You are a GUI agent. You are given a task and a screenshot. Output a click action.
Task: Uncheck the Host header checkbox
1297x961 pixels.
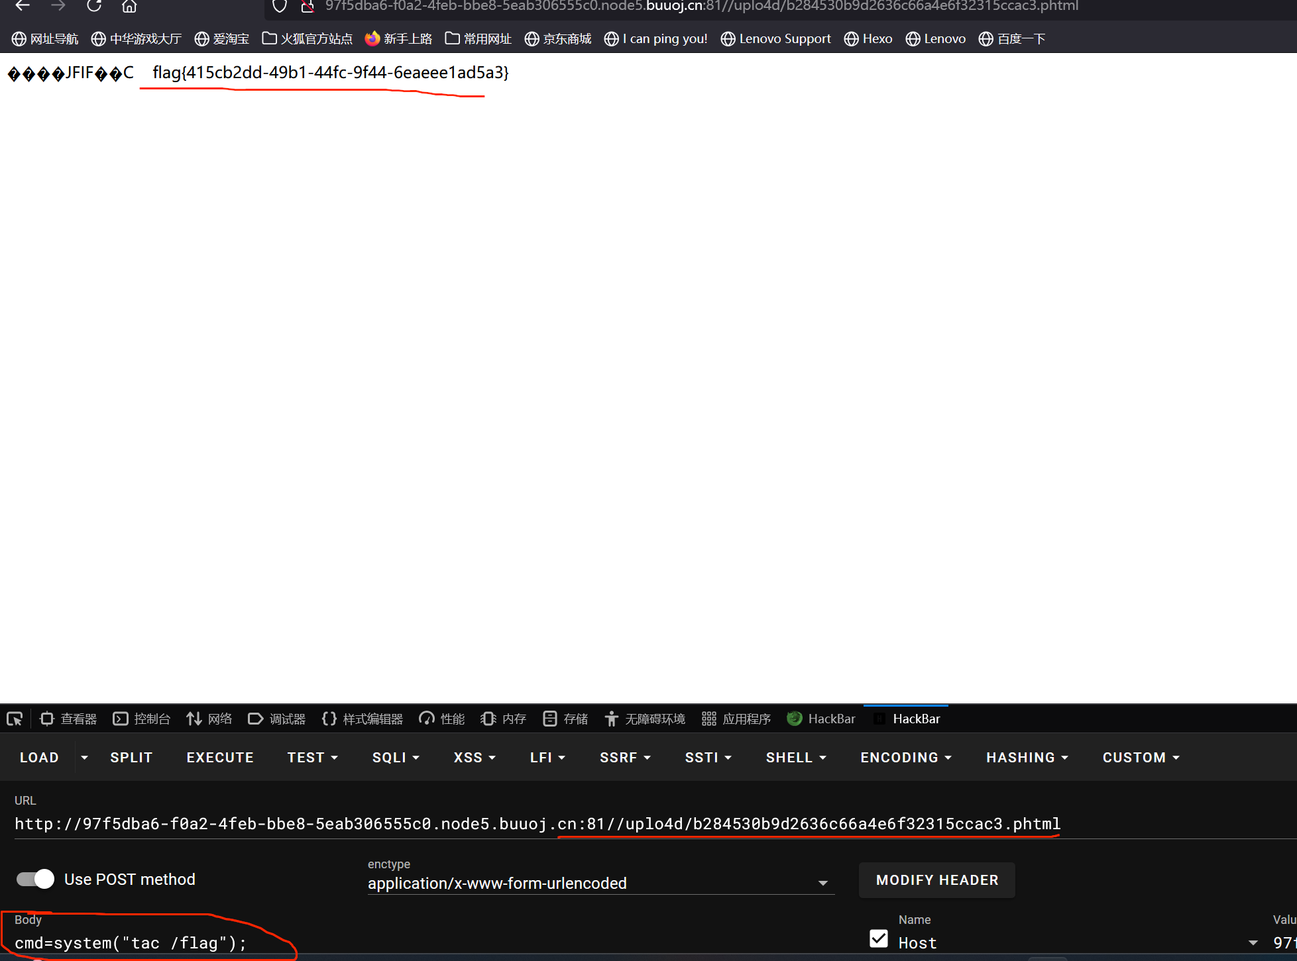pyautogui.click(x=879, y=938)
